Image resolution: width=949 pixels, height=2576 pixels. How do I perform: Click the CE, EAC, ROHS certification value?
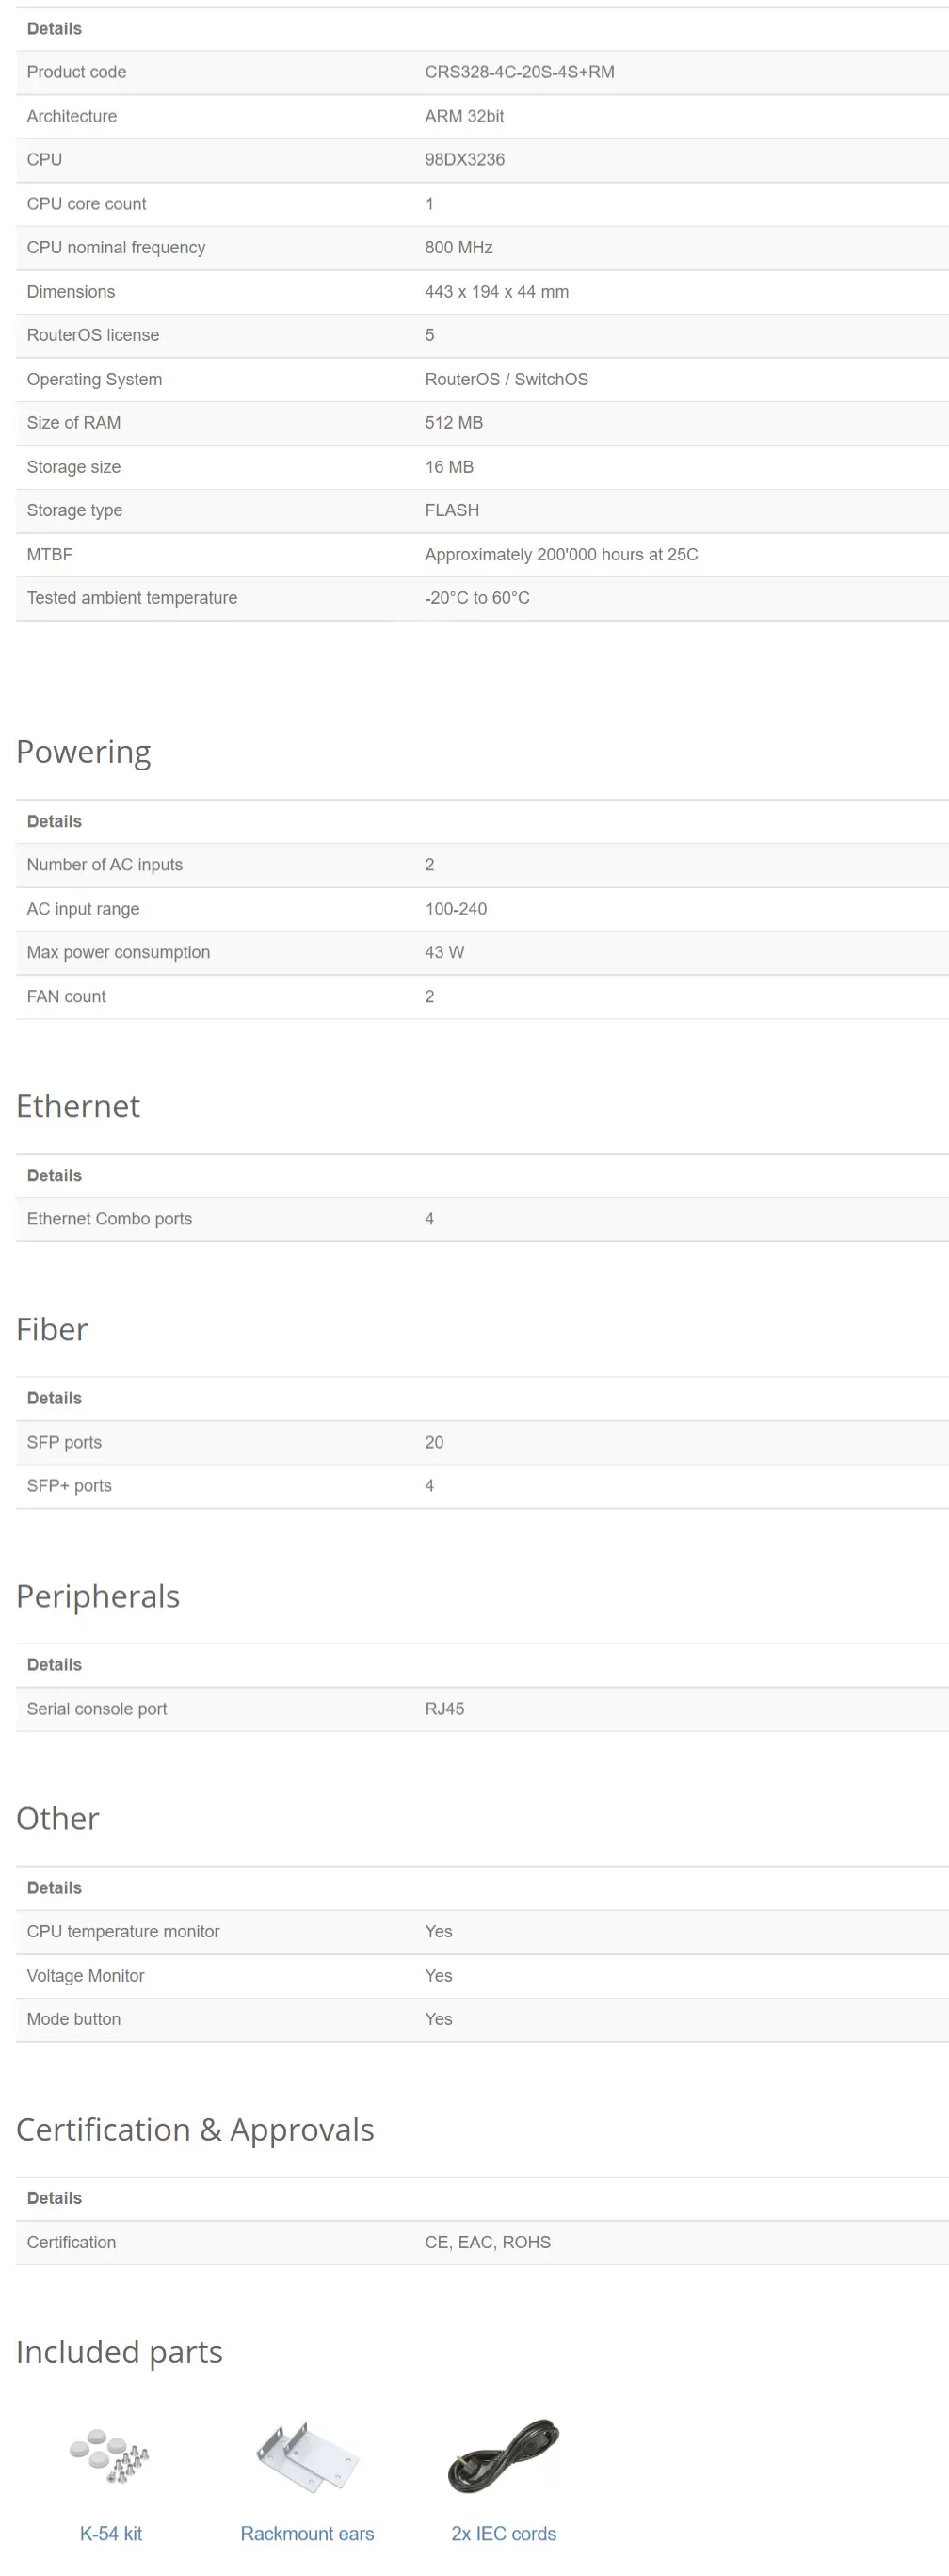tap(488, 2242)
